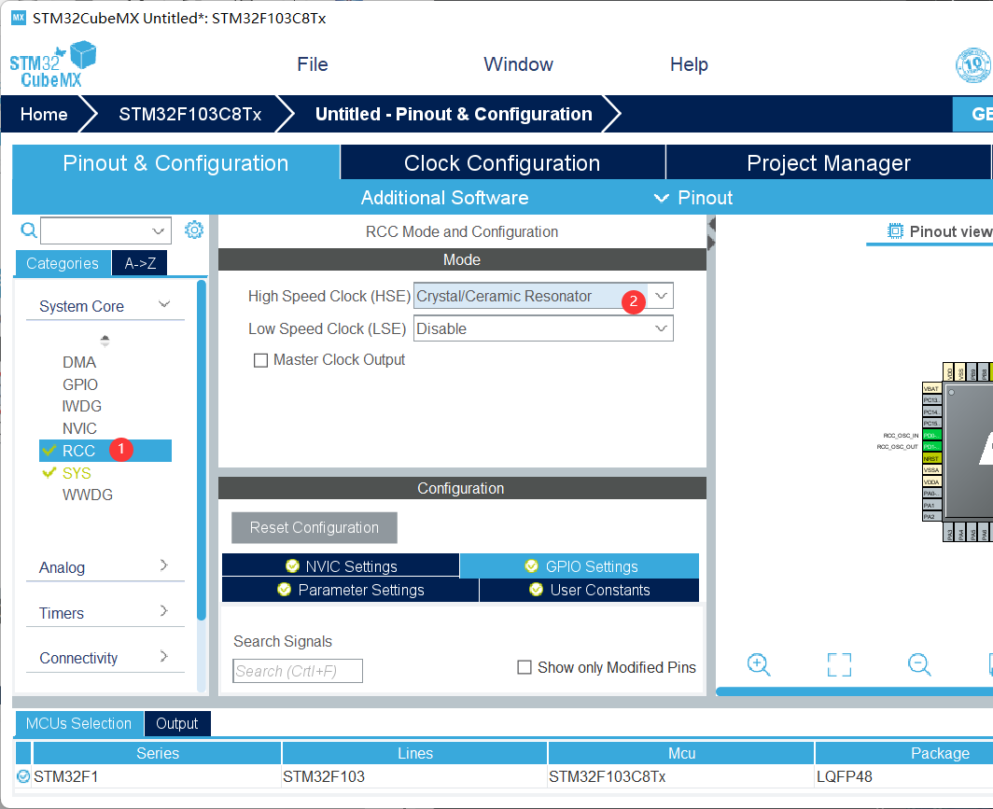Select DMA in System Core
993x809 pixels.
(x=79, y=362)
